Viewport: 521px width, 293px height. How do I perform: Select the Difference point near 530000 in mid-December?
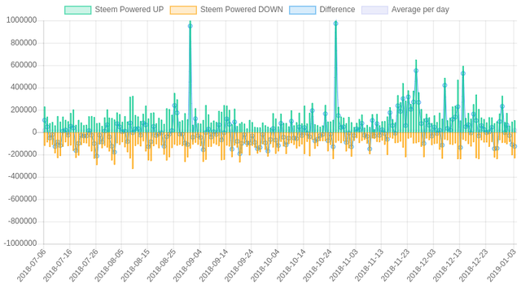463,73
